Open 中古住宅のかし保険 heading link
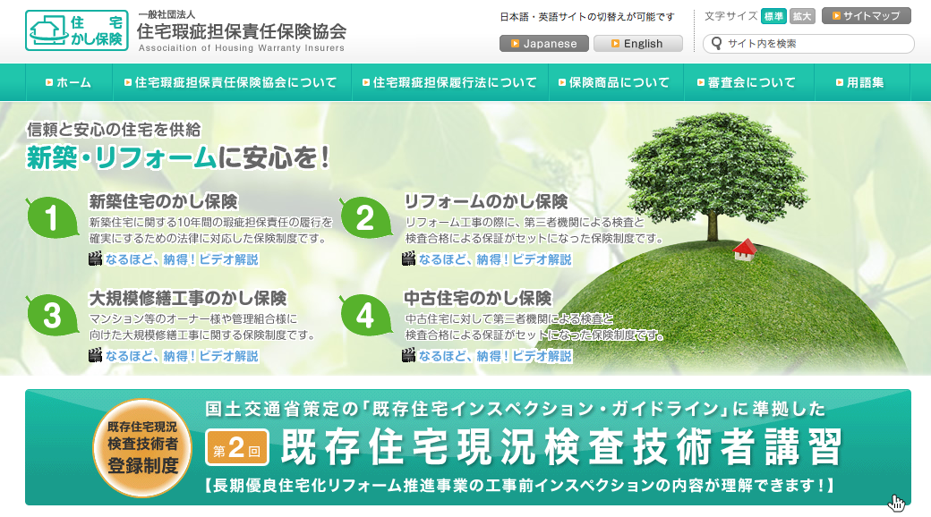The height and width of the screenshot is (517, 931). click(x=478, y=298)
